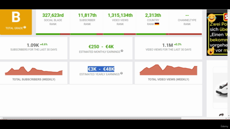Image resolution: width=230 pixels, height=129 pixels.
Task: Click the Total Grade help question mark
Action: [x=25, y=27]
